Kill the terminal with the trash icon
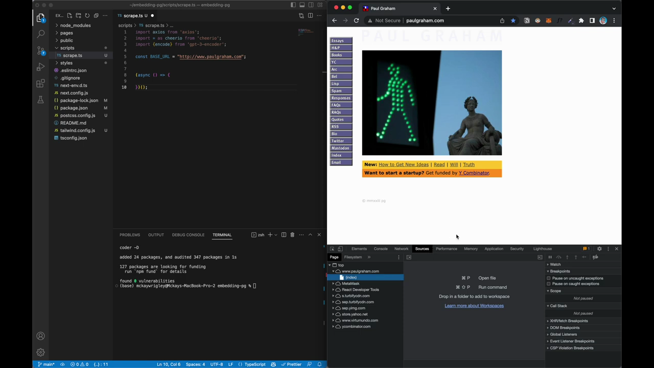Viewport: 654px width, 368px height. 292,235
